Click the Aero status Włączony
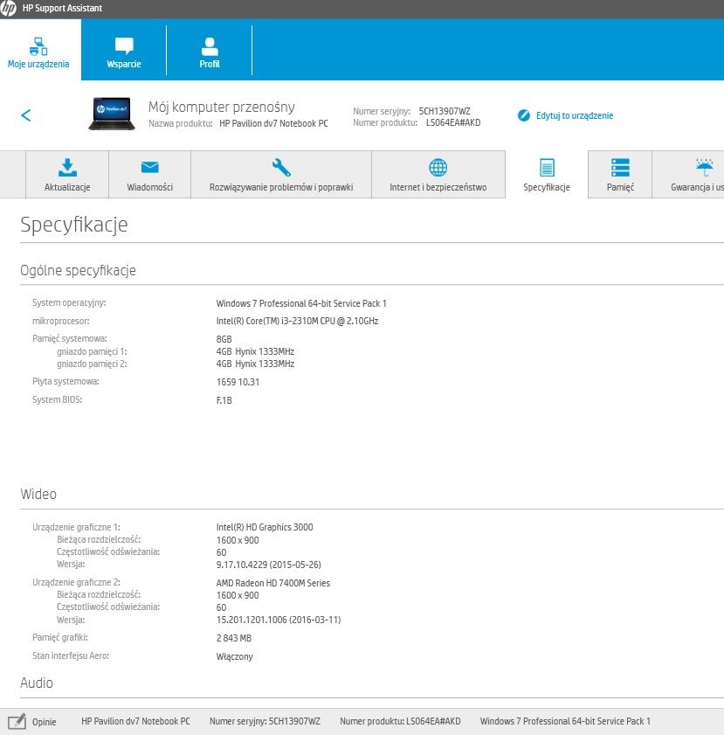The height and width of the screenshot is (735, 724). click(234, 656)
